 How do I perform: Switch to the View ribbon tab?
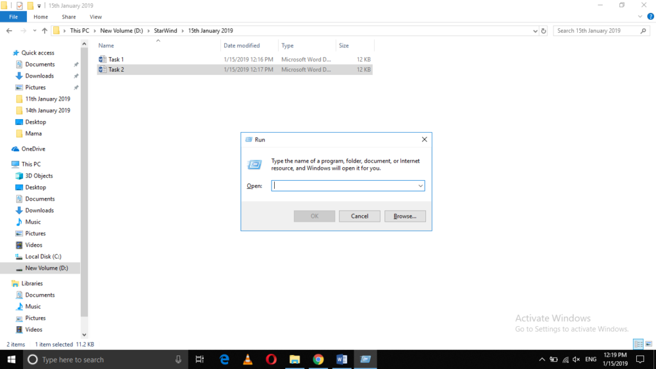point(95,17)
